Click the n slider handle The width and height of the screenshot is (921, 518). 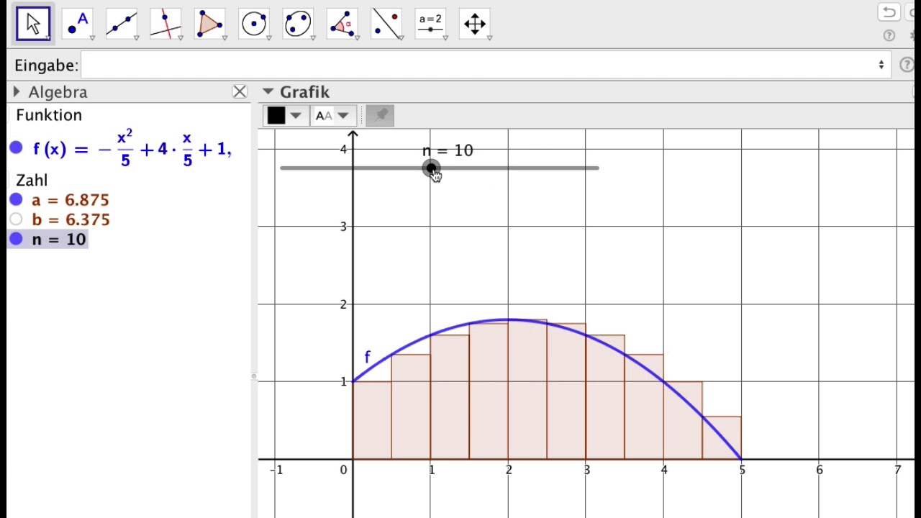coord(430,168)
